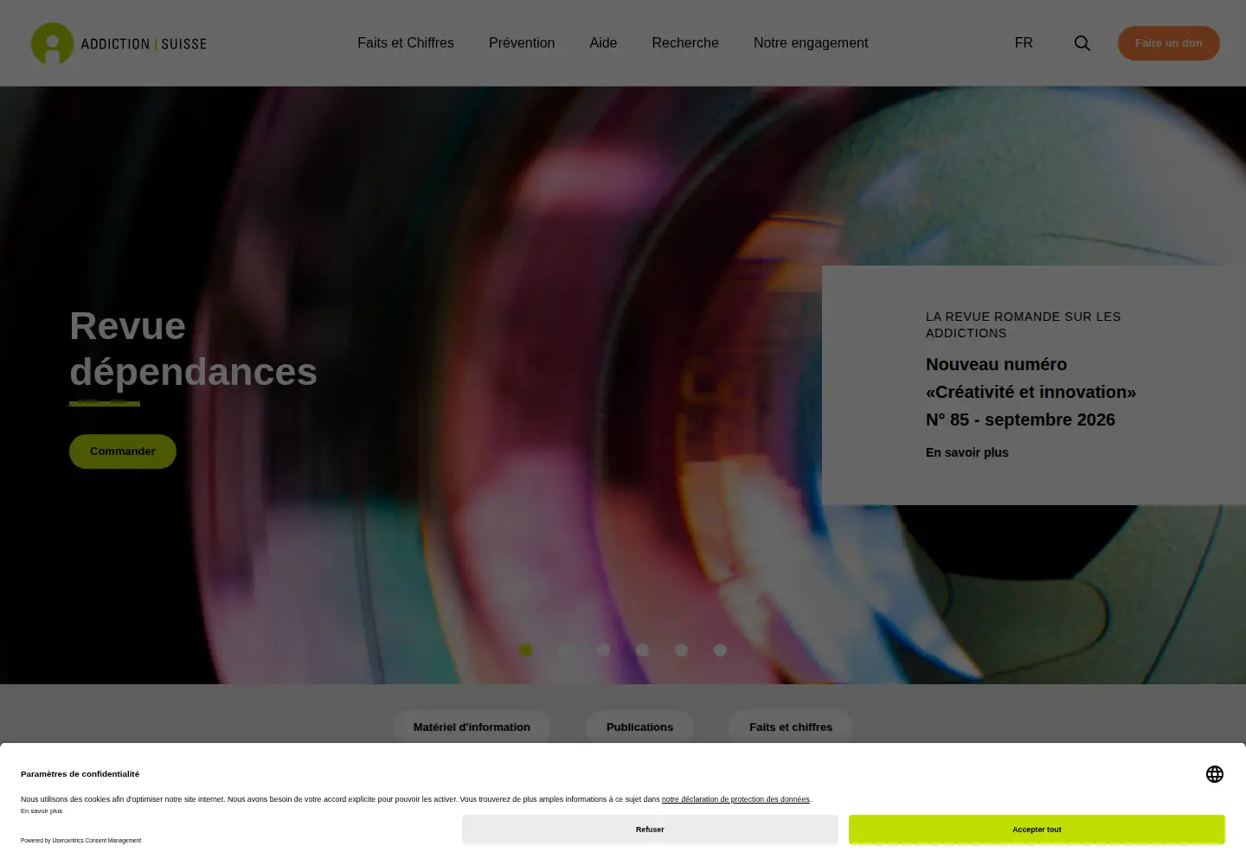Select the fifth carousel dot
Image resolution: width=1246 pixels, height=865 pixels.
tap(681, 650)
